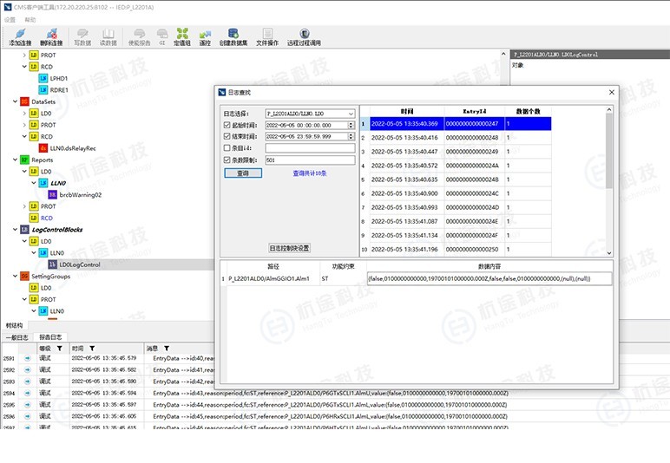Click the 远程过程调用 toolbar icon
The height and width of the screenshot is (463, 670).
(x=304, y=36)
